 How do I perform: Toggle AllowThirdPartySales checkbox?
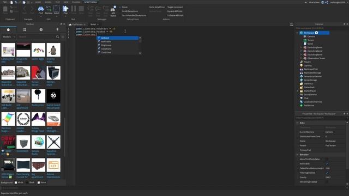click(x=327, y=159)
